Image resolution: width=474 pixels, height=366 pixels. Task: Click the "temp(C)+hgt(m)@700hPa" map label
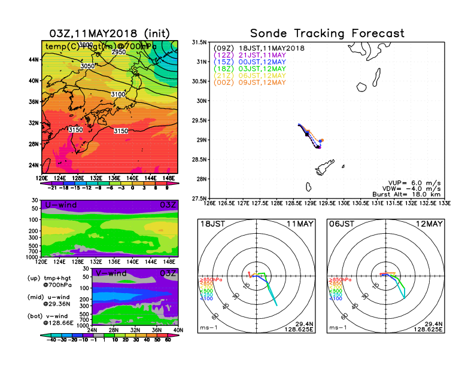tap(101, 47)
